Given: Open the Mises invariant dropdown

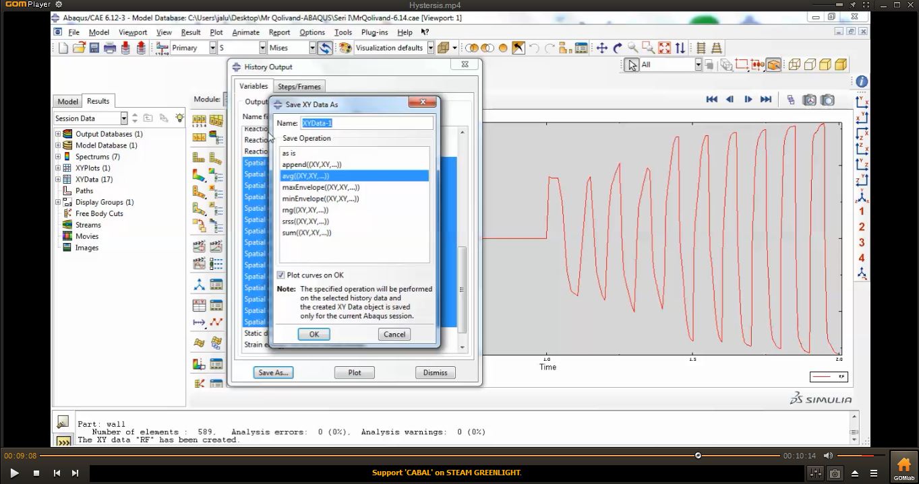Looking at the screenshot, I should pos(312,48).
